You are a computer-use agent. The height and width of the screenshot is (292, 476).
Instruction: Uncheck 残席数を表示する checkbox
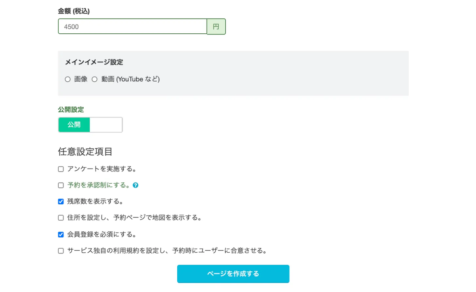(61, 202)
